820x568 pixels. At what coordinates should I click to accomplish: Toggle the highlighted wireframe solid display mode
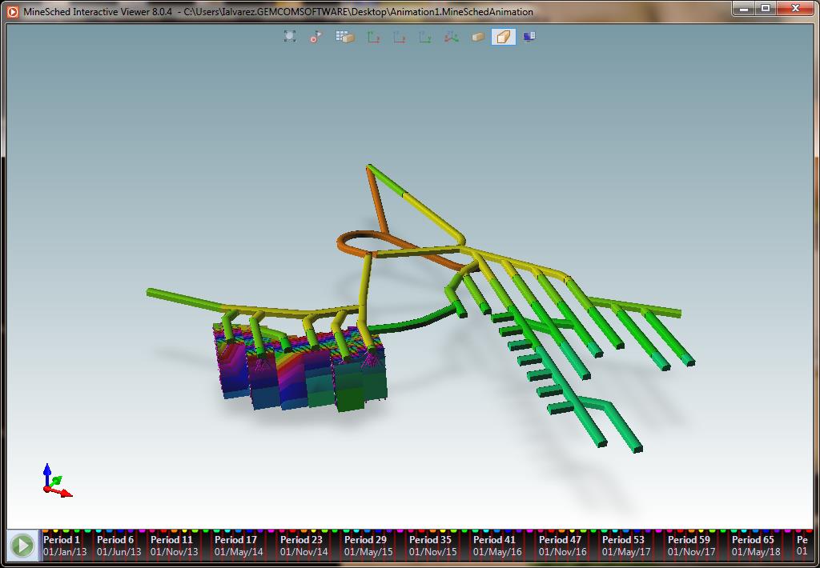coord(503,36)
